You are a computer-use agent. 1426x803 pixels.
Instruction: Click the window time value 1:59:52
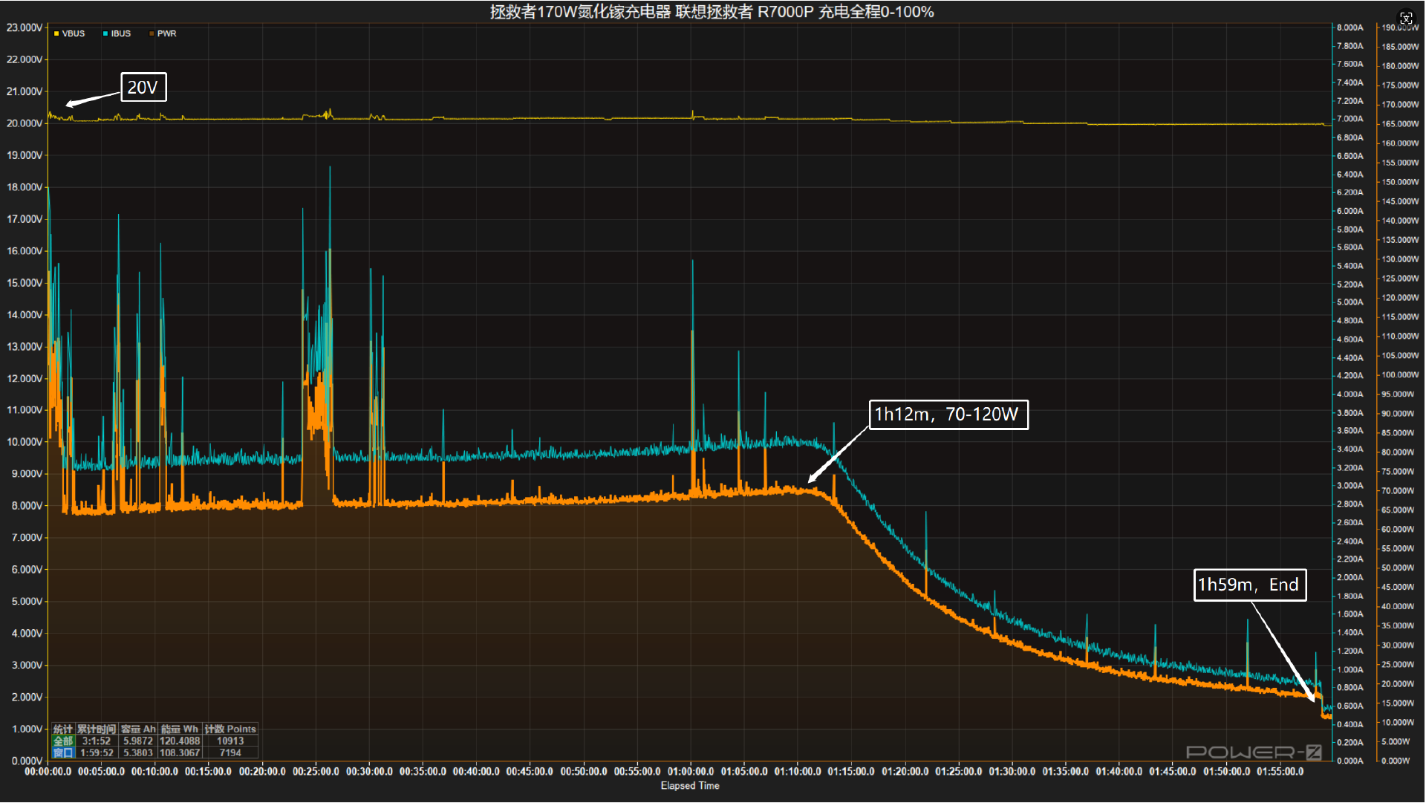(97, 752)
